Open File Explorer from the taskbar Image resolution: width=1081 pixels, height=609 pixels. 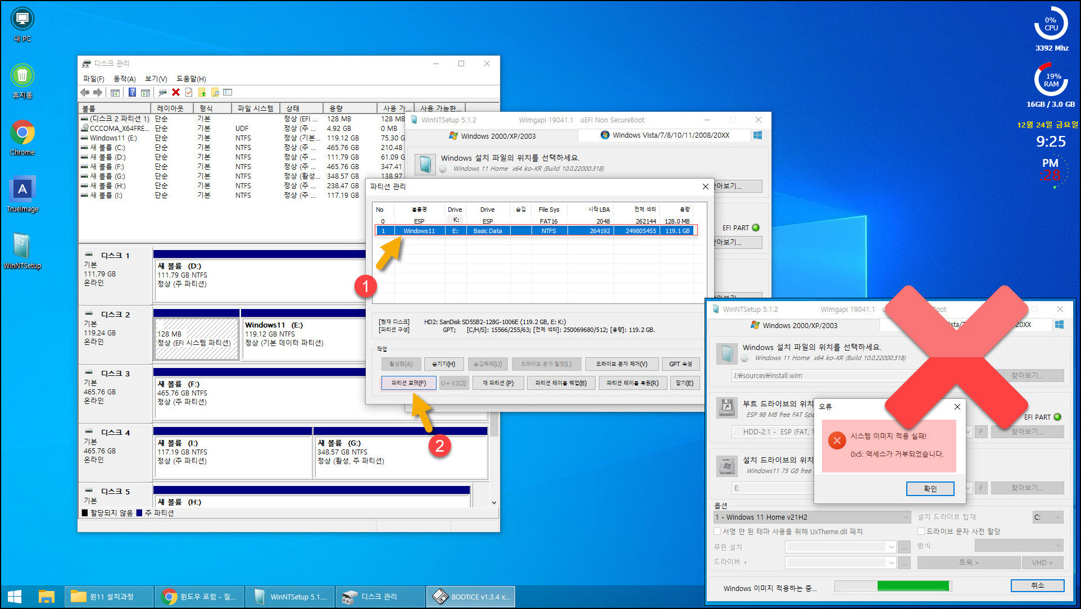point(46,597)
